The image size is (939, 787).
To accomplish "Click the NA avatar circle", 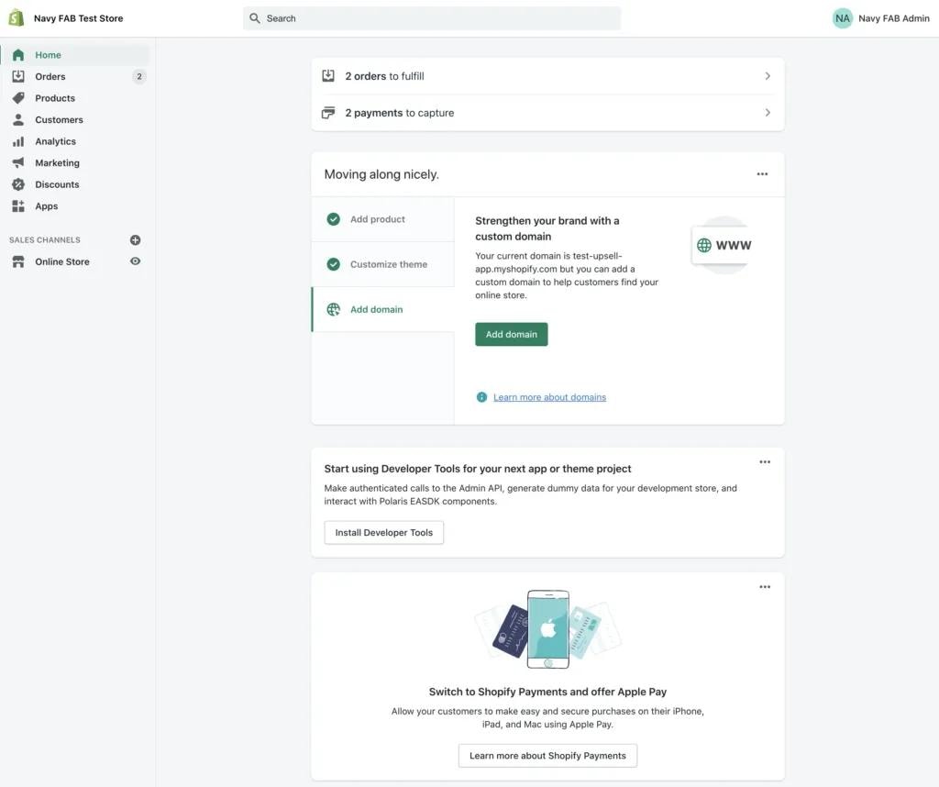I will [x=843, y=18].
